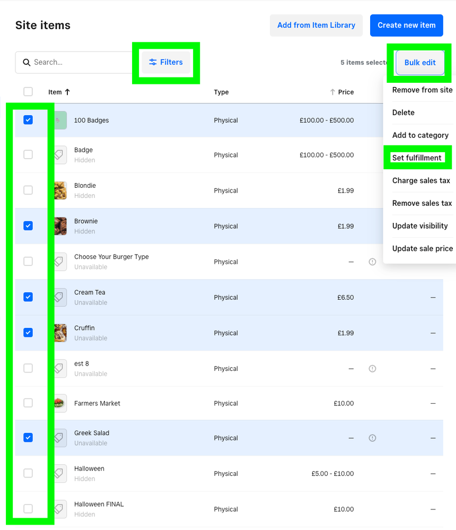Click the Brownie item thumbnail
Screen dimensions: 456x530
[60, 226]
